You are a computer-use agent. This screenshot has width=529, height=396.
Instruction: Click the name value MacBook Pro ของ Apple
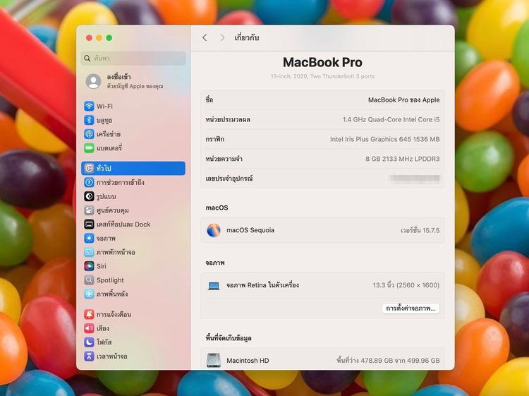pos(404,100)
